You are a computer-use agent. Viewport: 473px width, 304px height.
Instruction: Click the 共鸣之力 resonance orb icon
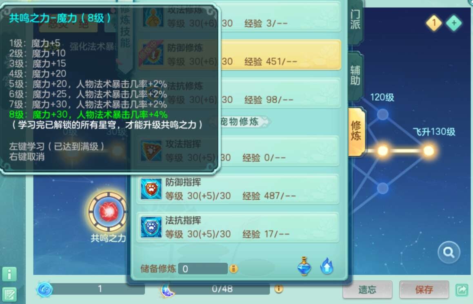108,212
